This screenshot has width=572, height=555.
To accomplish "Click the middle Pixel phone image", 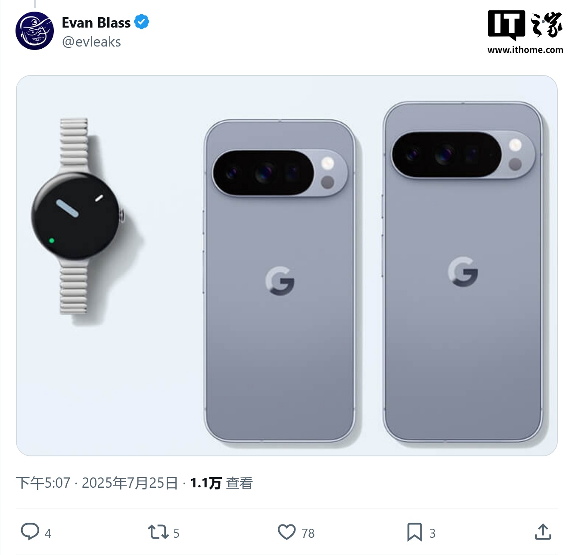I will [x=280, y=281].
